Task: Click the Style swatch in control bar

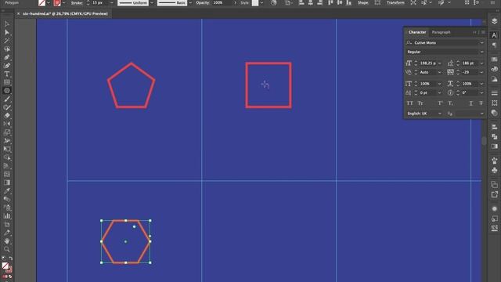Action: pyautogui.click(x=255, y=3)
